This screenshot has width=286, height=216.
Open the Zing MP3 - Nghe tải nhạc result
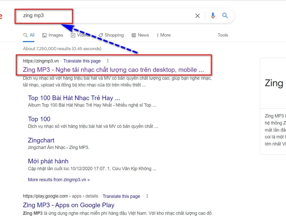coord(113,70)
